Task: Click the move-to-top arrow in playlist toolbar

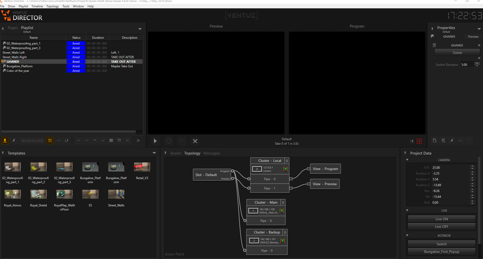Action: (x=95, y=141)
